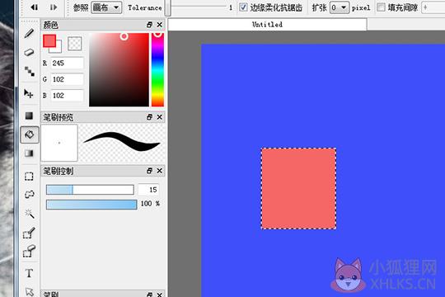Click the "100 %" opacity value
Image resolution: width=445 pixels, height=297 pixels.
151,204
